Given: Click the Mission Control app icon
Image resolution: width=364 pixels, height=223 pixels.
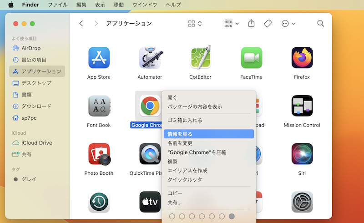Looking at the screenshot, I should (x=302, y=106).
